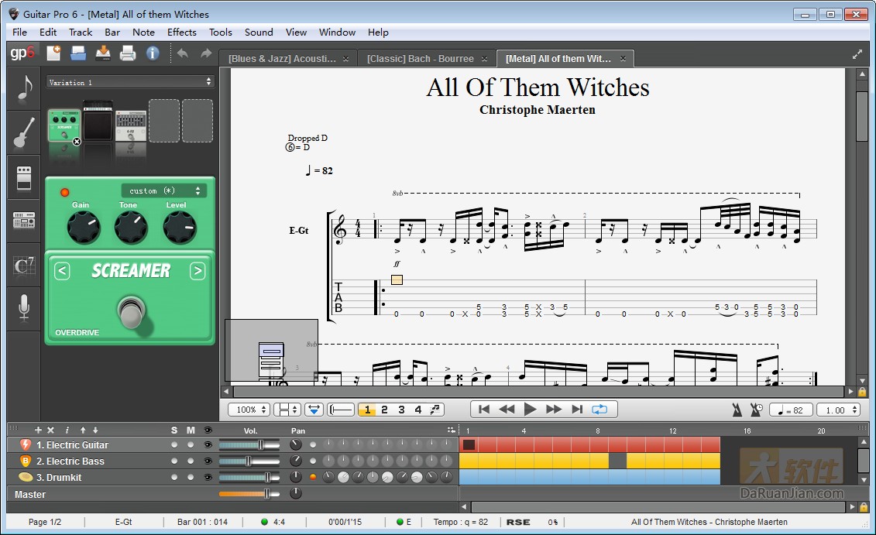Mute the Drumkit track

191,478
